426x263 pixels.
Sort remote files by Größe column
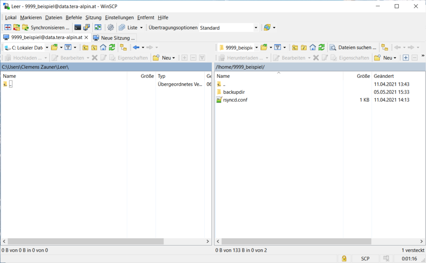pos(357,76)
